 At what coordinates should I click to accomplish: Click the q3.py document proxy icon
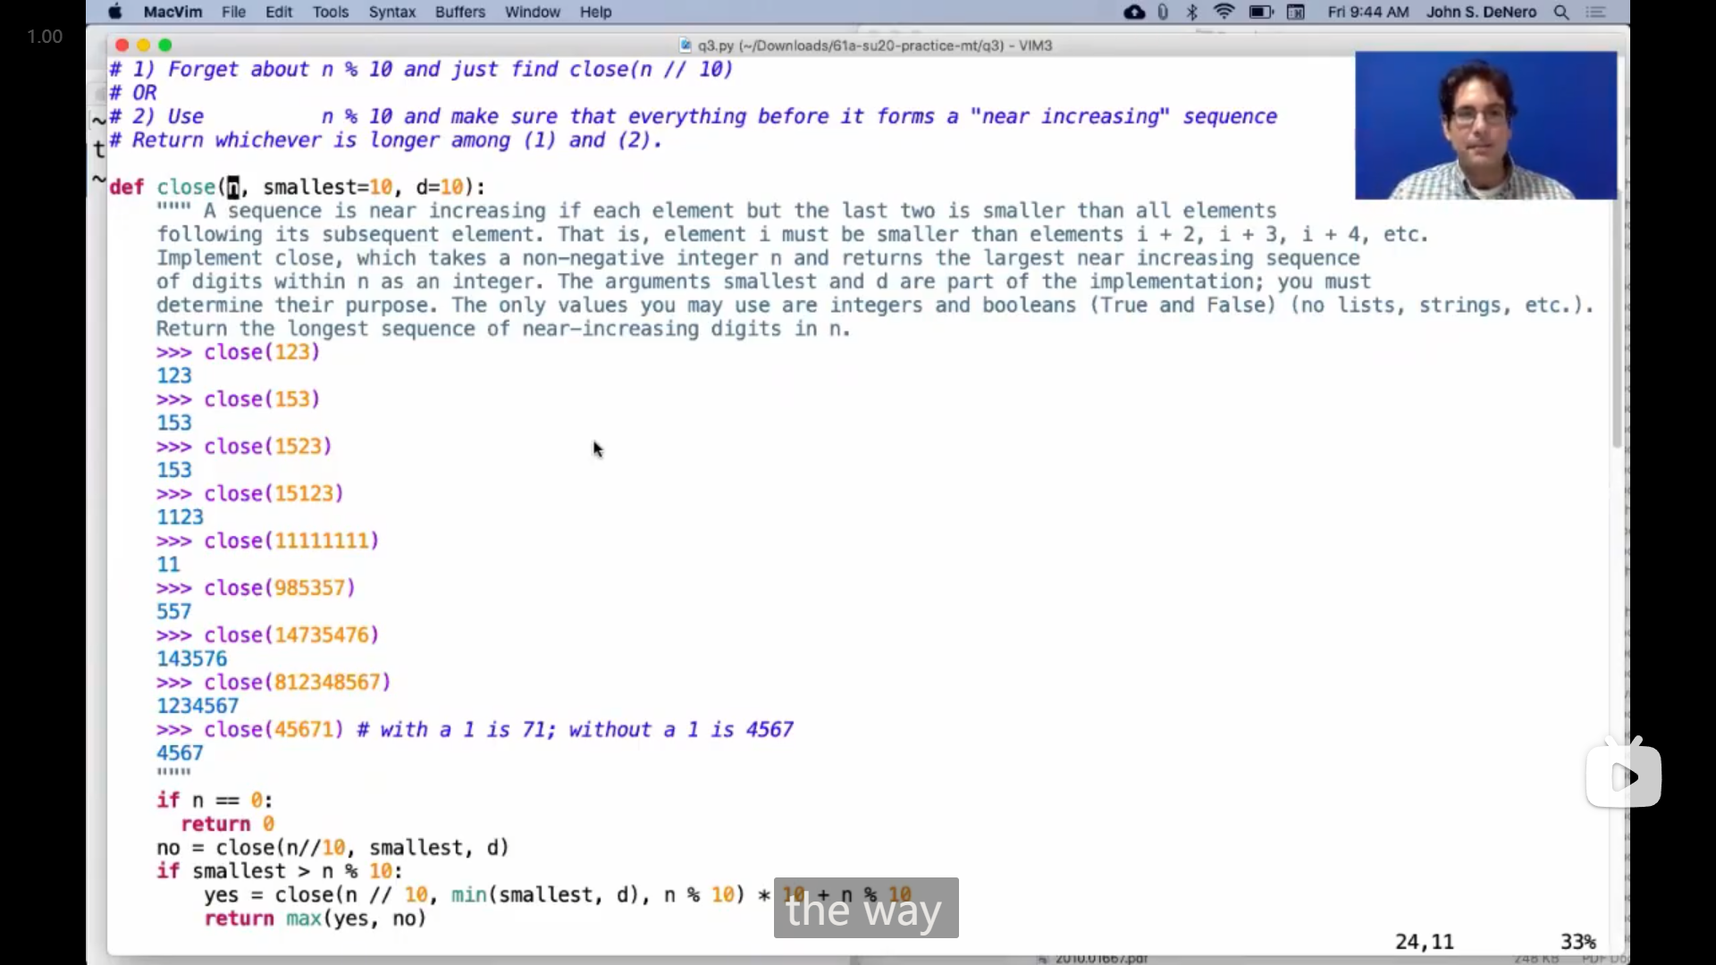tap(686, 46)
